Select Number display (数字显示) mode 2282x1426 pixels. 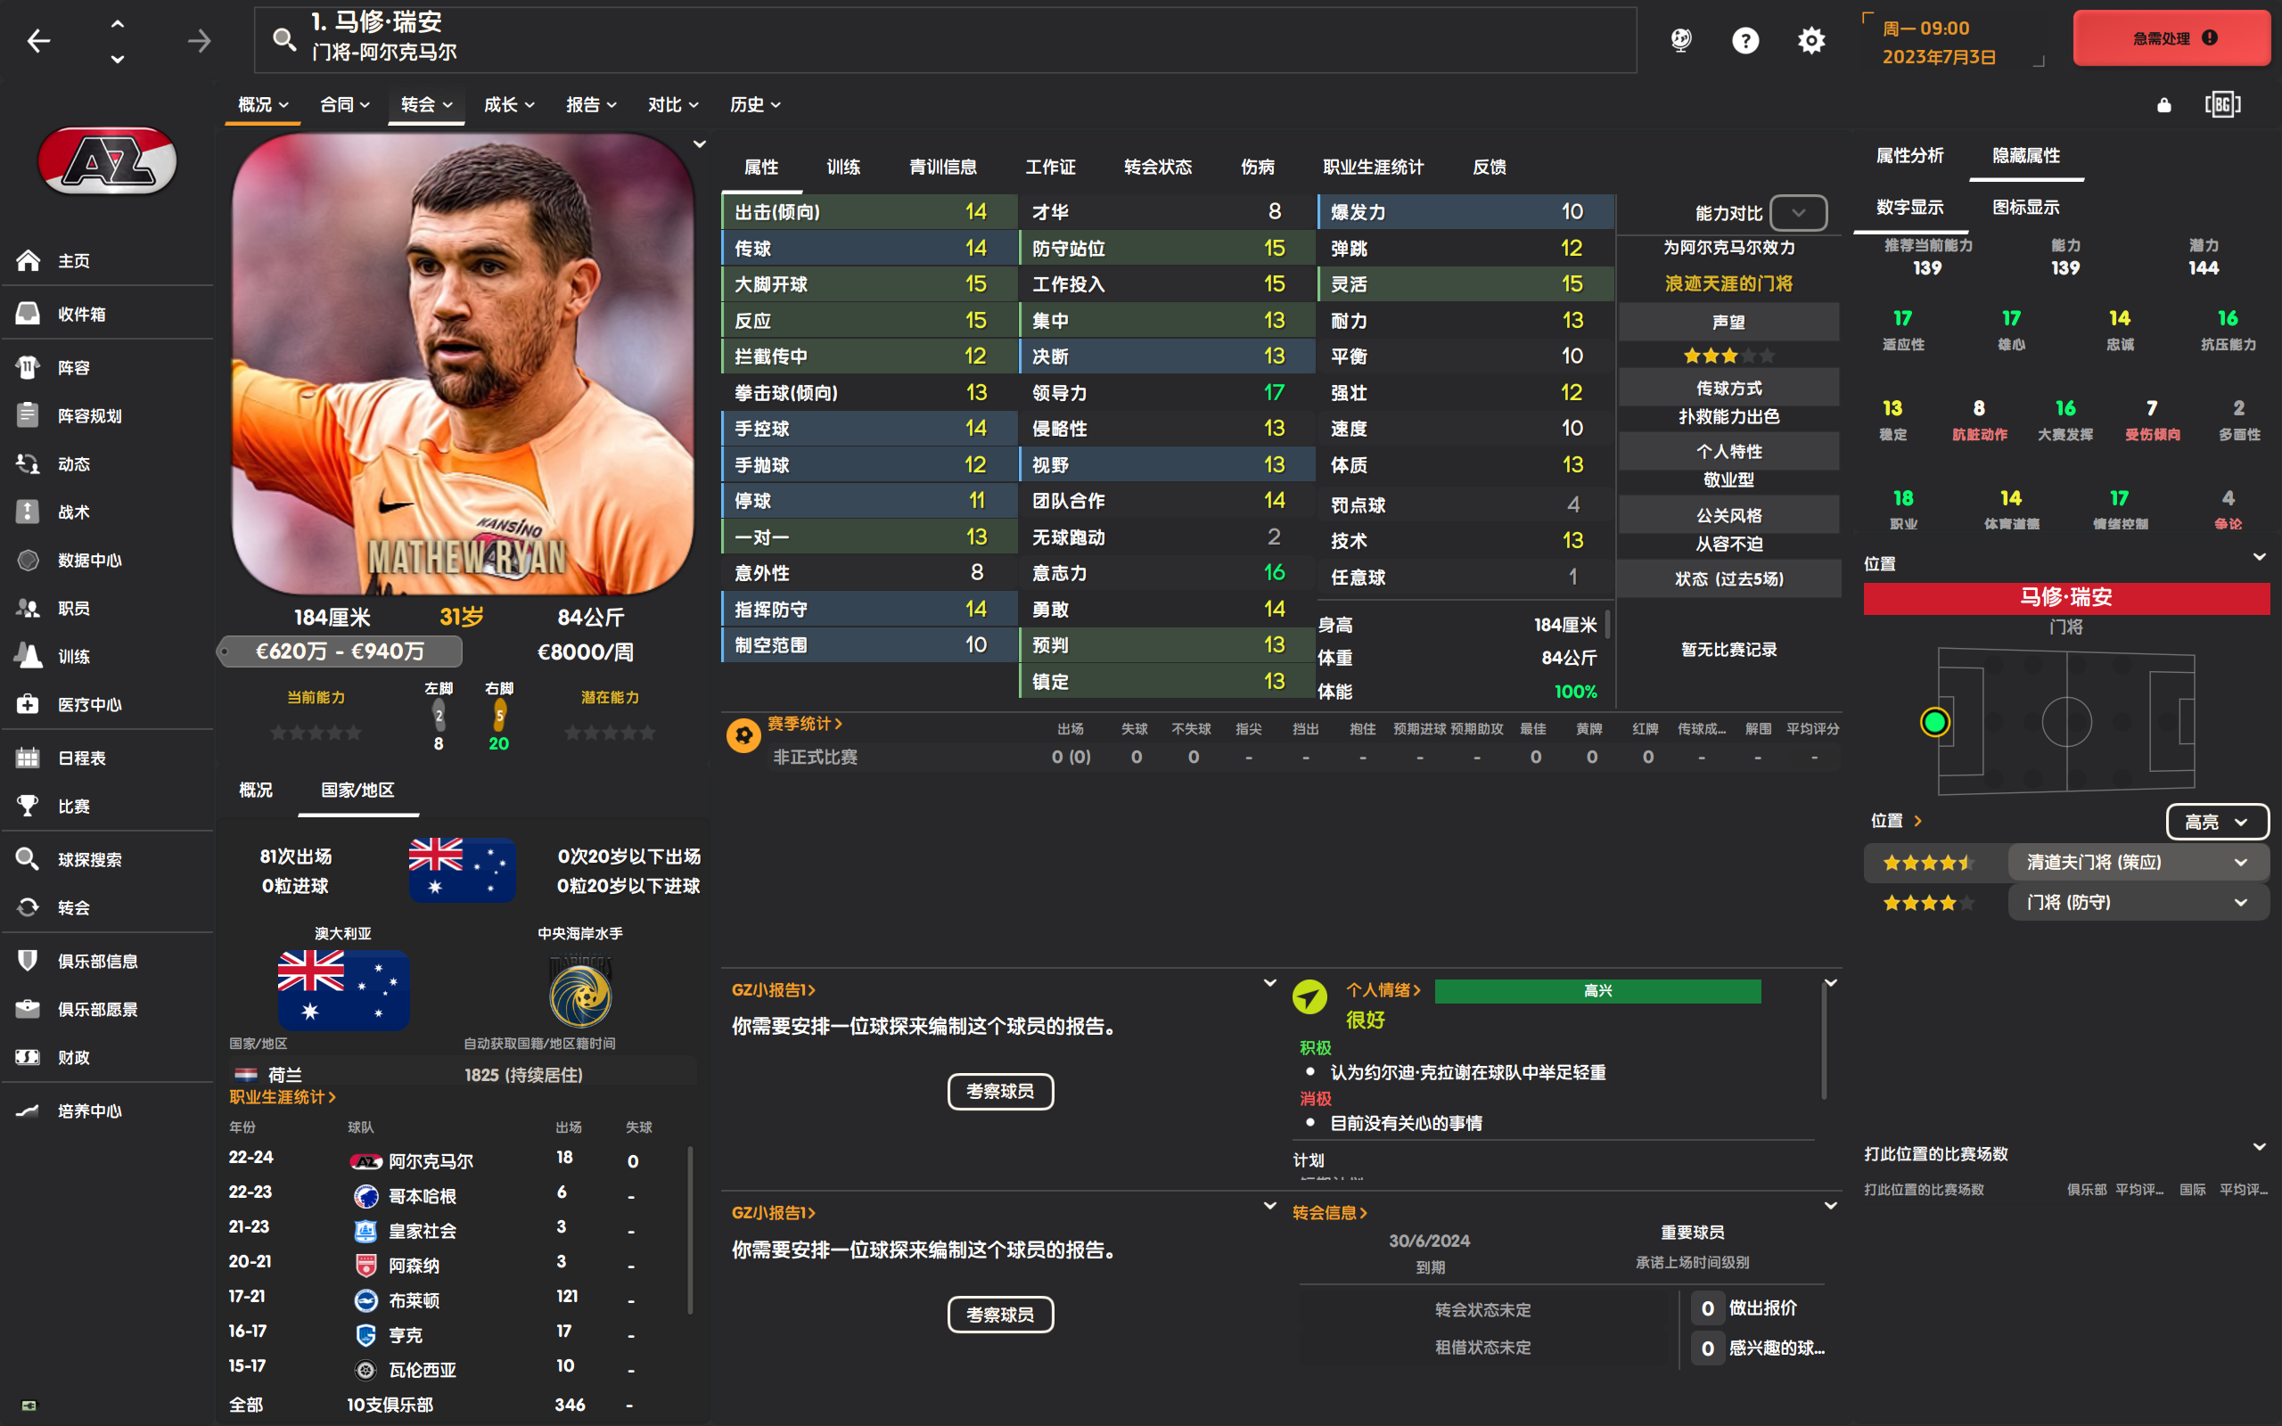point(1909,208)
